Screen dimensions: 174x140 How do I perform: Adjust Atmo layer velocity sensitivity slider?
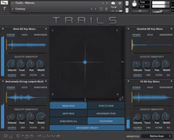coord(26,53)
